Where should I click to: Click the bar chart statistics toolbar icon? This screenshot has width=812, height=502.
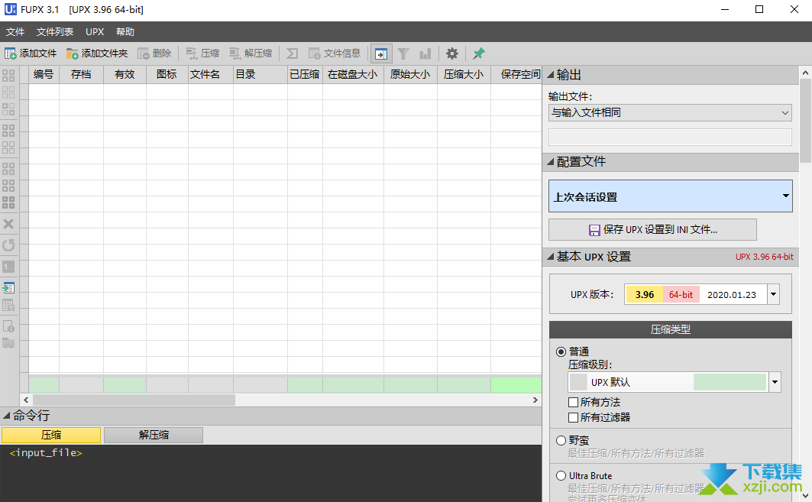pos(425,53)
